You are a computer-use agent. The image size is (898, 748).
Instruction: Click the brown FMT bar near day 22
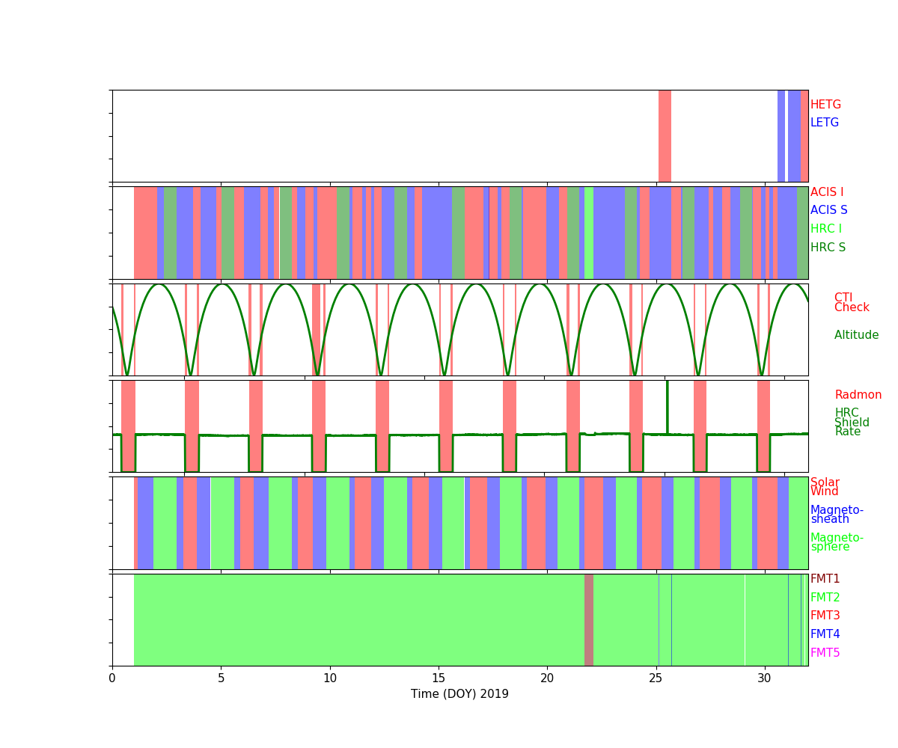589,619
